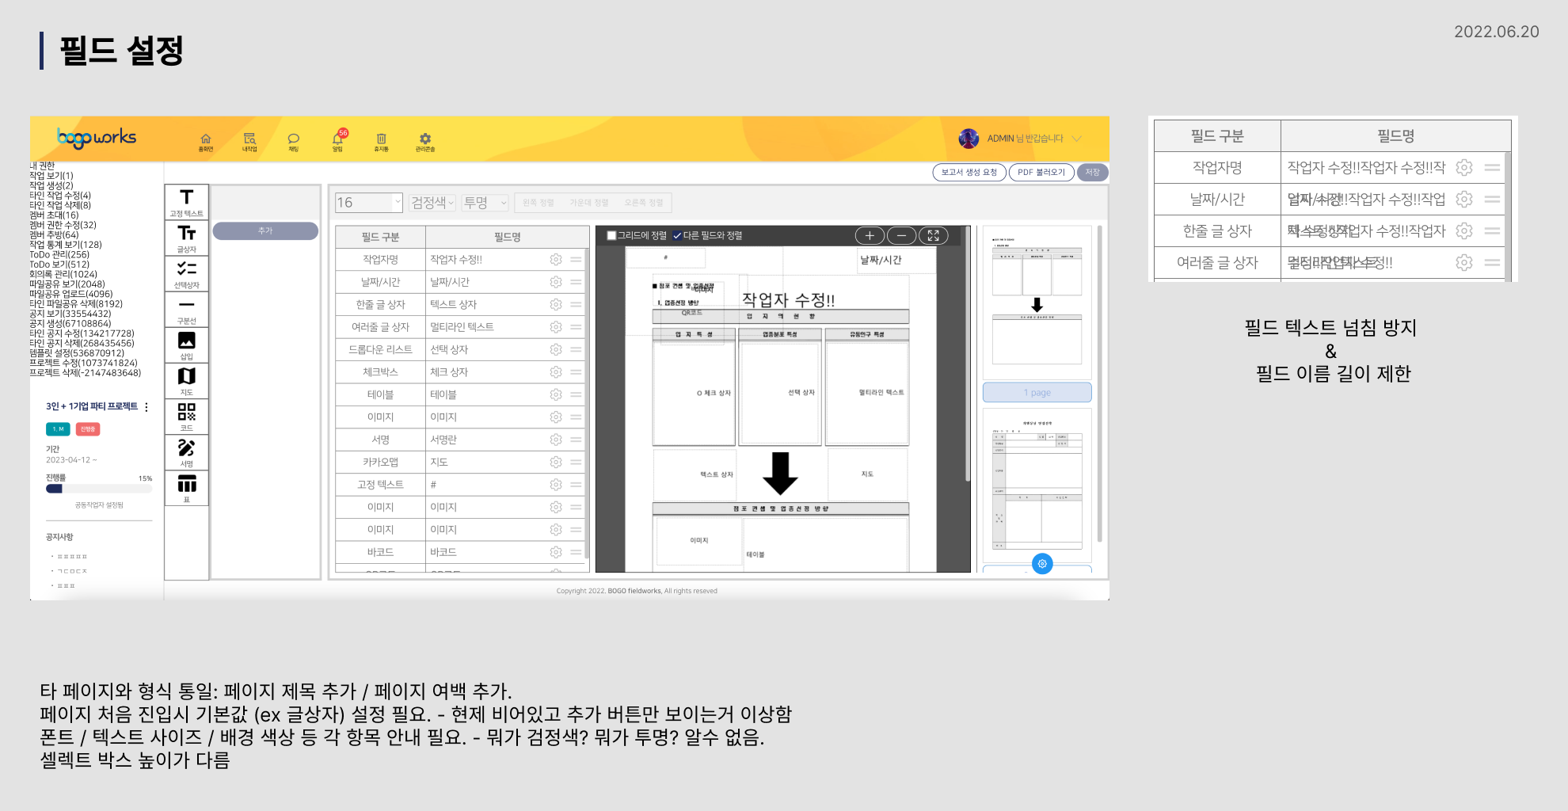Uncheck 다른 필드와 정렬 checkbox

click(x=677, y=235)
